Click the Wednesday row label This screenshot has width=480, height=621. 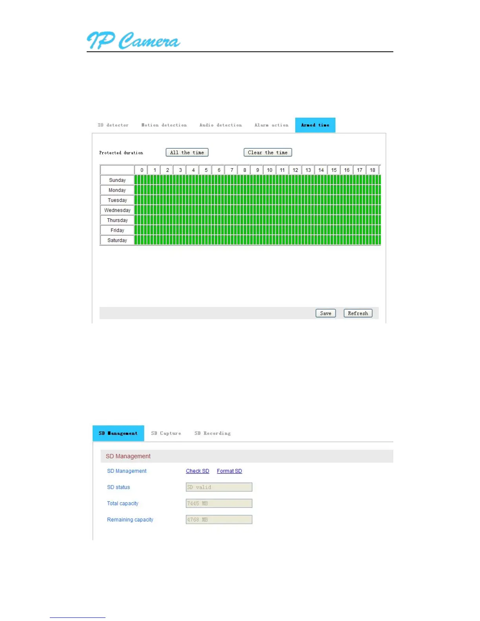pyautogui.click(x=117, y=210)
